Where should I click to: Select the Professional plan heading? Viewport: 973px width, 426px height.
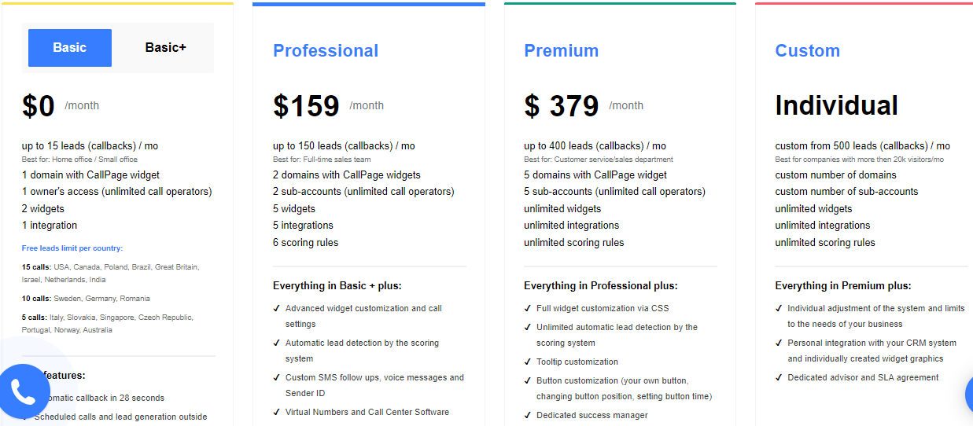(326, 51)
